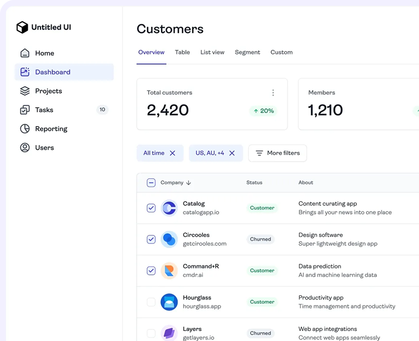Switch to the Segment tab
The height and width of the screenshot is (341, 419).
[x=247, y=53]
